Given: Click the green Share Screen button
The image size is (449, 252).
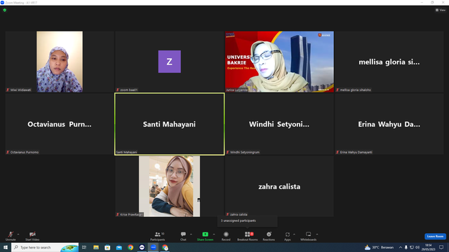Looking at the screenshot, I should click(205, 236).
